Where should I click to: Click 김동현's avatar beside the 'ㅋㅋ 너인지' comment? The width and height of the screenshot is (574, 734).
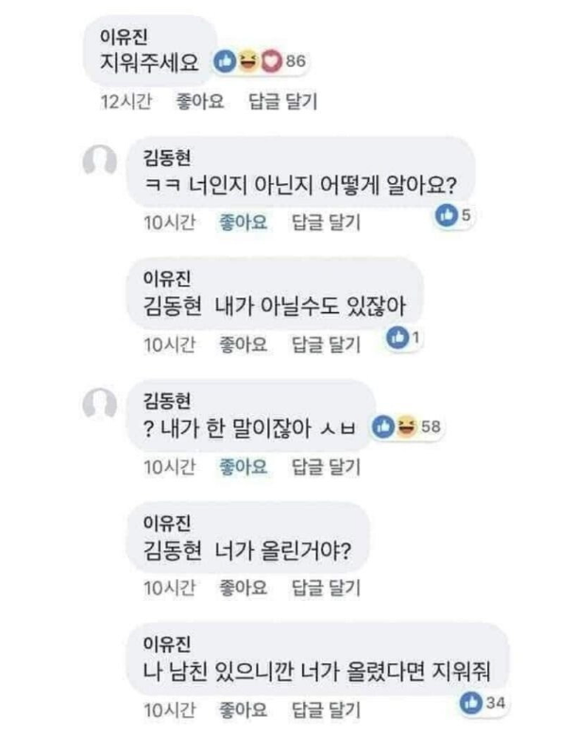(102, 162)
